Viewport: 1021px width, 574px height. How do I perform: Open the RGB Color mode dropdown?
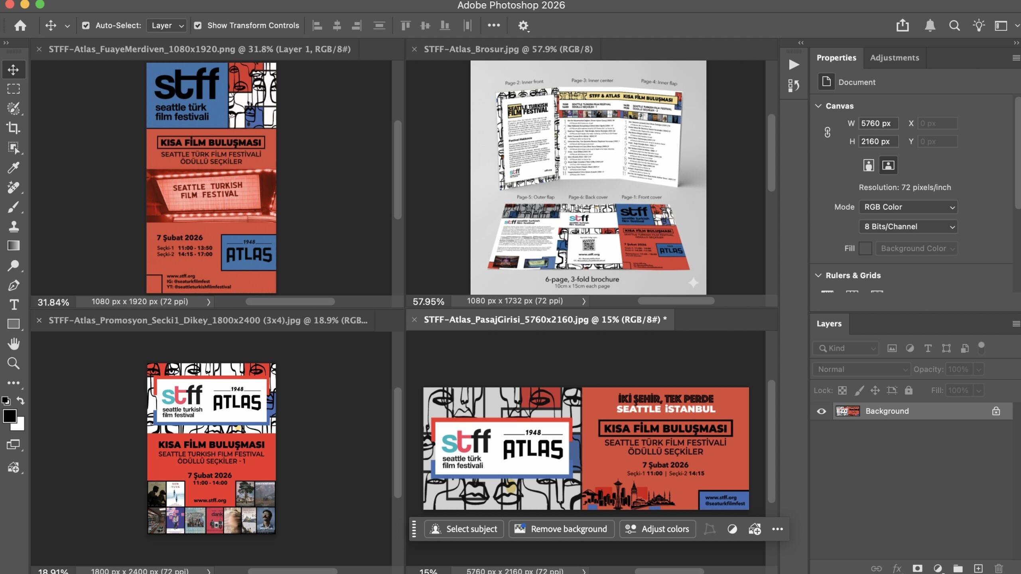pos(908,207)
